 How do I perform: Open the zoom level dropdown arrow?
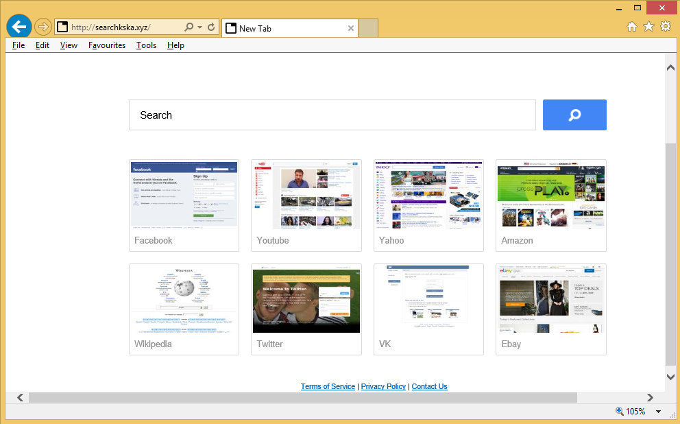point(658,412)
